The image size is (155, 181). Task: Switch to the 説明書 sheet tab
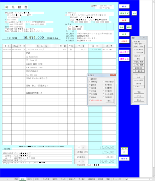click(x=101, y=179)
